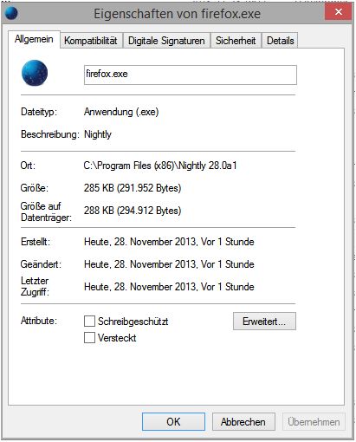
Task: Click the 'Attribute:' label
Action: pos(39,321)
